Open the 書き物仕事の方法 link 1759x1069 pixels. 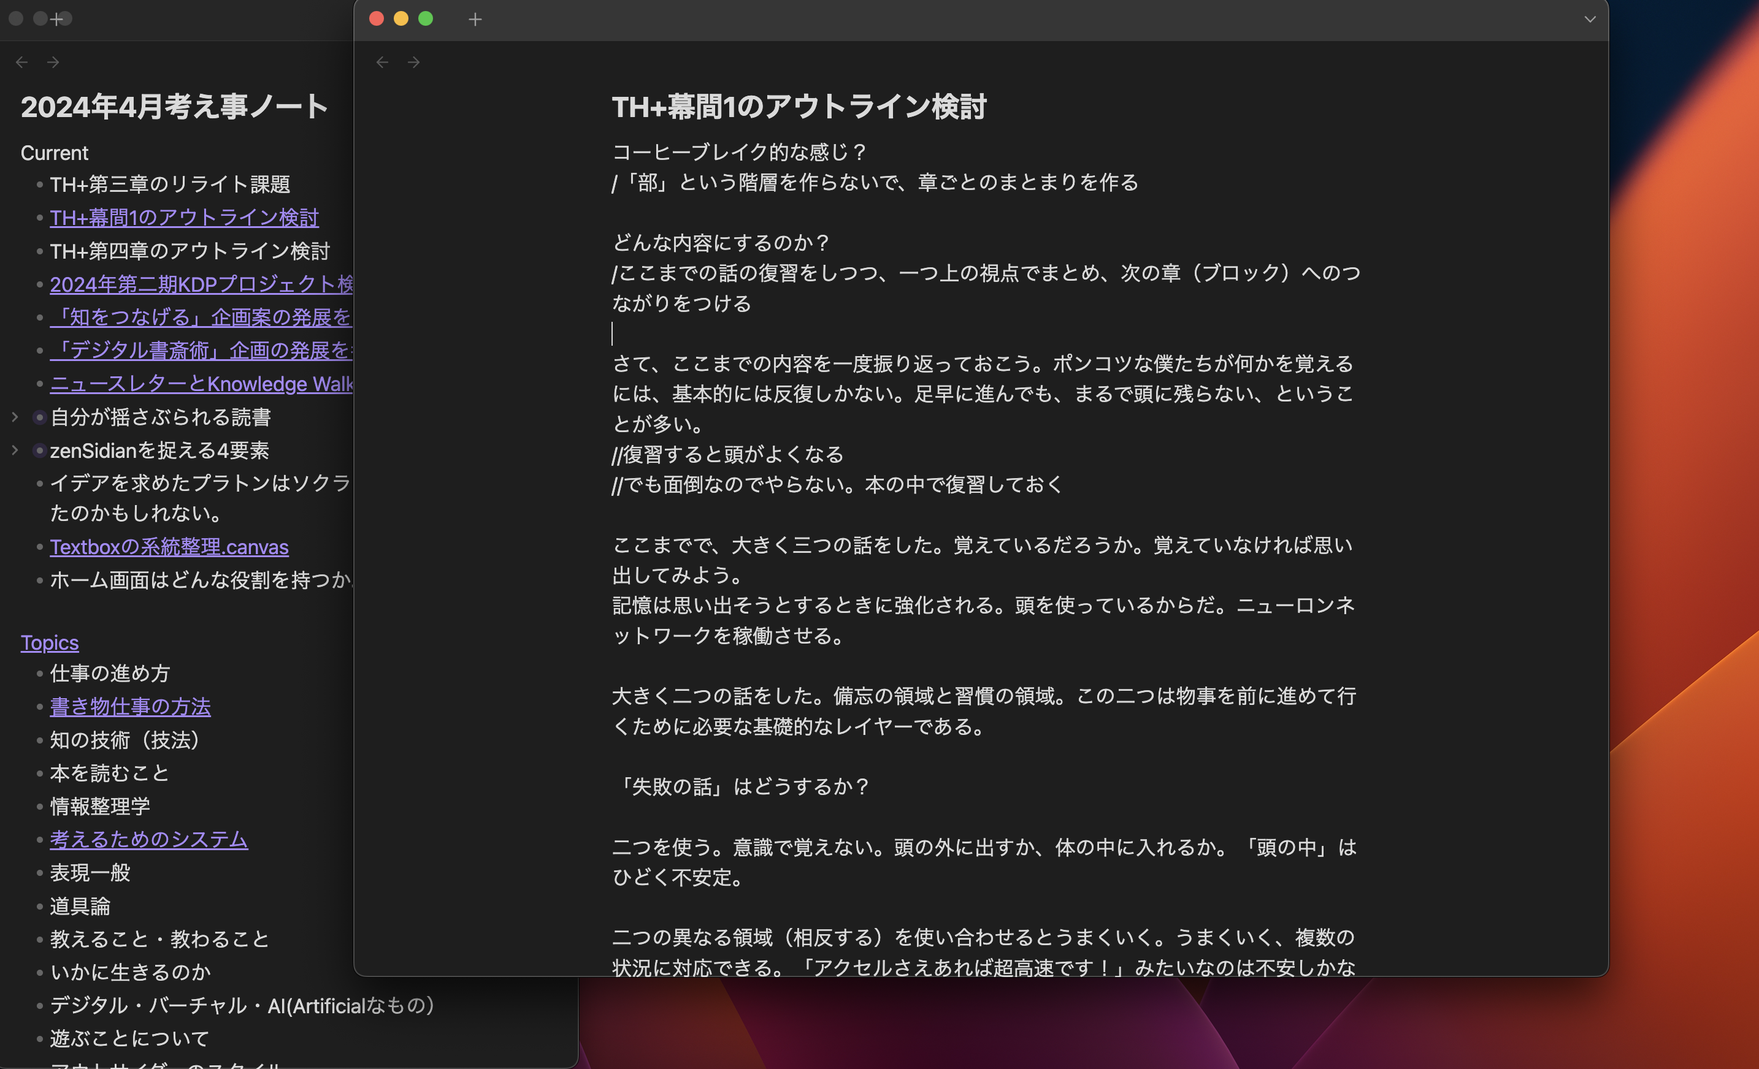pos(130,707)
